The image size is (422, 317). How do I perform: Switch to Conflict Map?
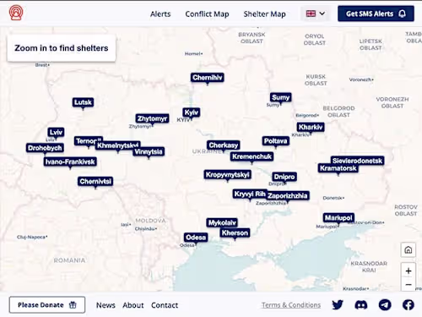point(207,14)
